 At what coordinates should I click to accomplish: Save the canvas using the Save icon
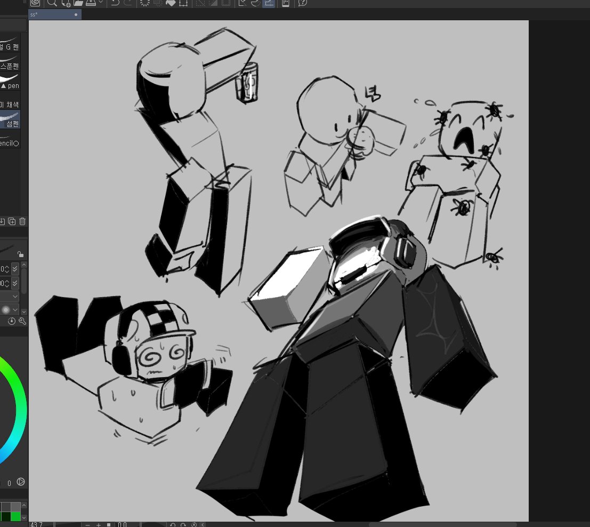91,3
